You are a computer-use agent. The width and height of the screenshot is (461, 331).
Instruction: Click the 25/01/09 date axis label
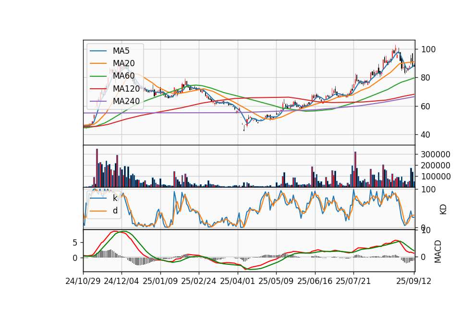(160, 281)
